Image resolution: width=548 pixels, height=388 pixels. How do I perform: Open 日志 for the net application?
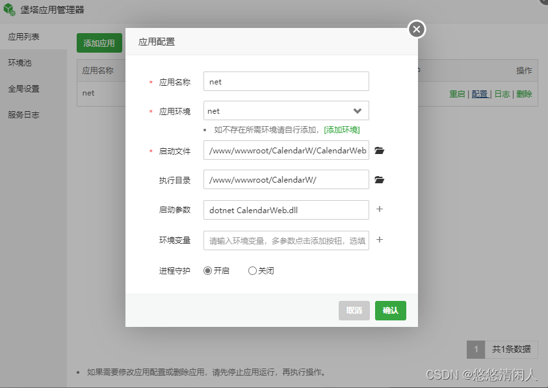point(501,93)
